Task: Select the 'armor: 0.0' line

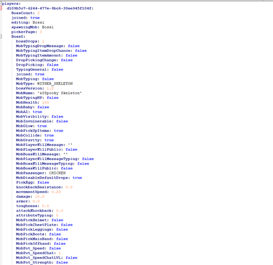Action: (x=28, y=202)
